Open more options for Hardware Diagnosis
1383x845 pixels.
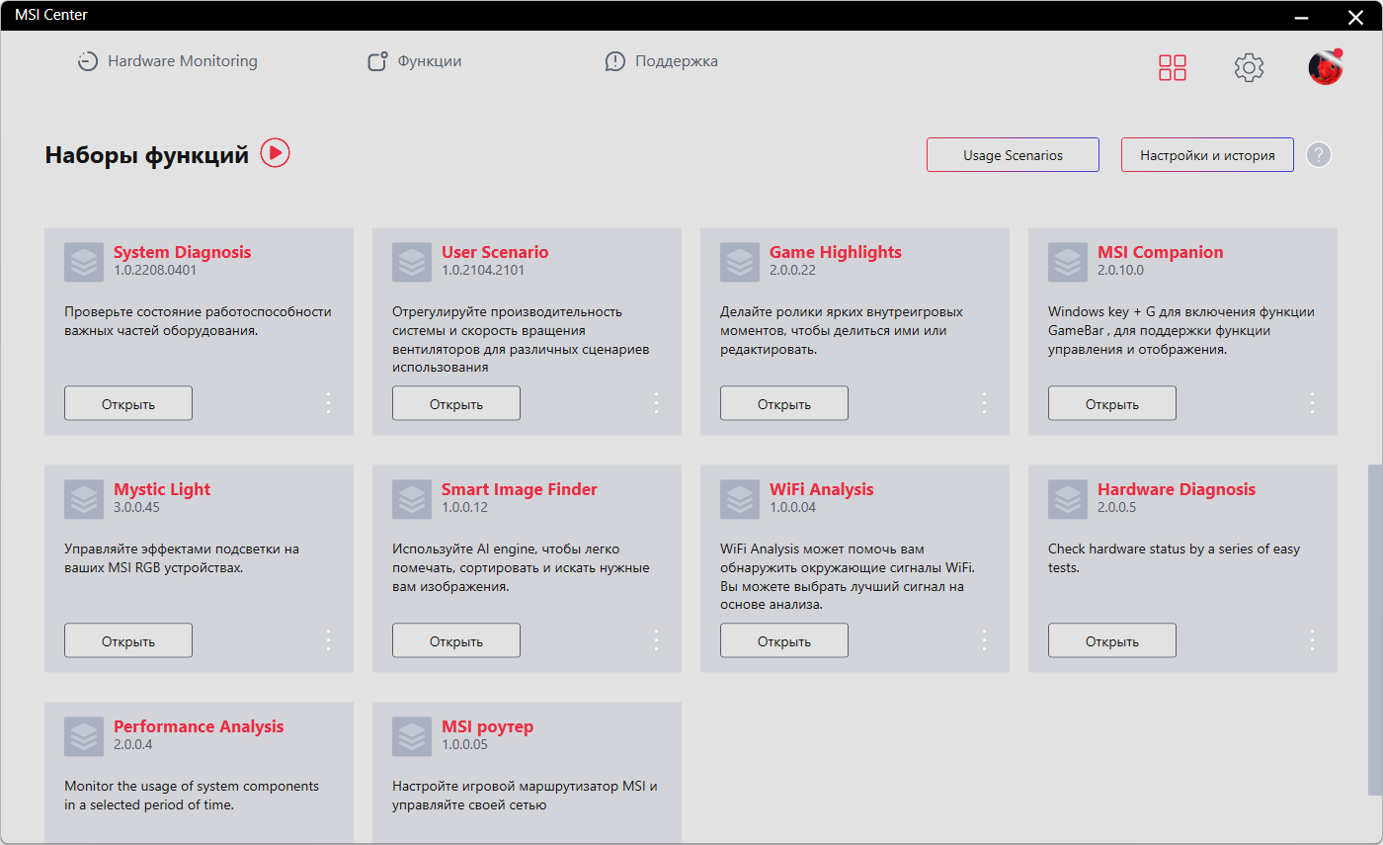click(1312, 640)
